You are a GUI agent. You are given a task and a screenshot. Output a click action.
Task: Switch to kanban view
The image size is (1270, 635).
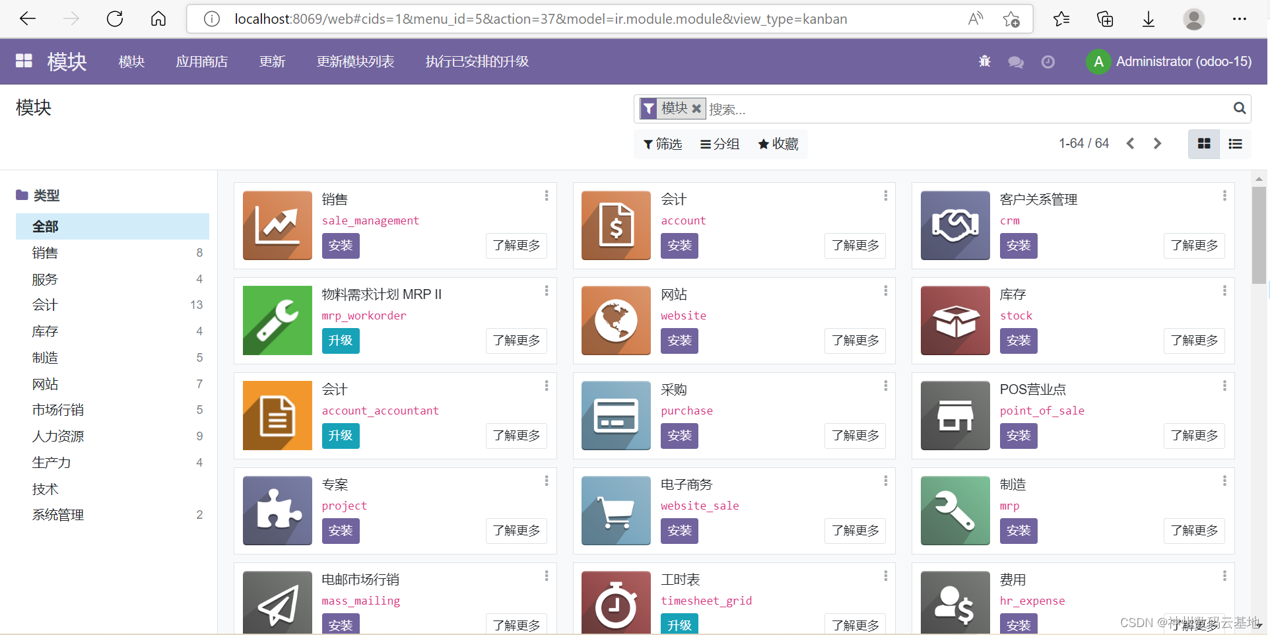(1204, 144)
